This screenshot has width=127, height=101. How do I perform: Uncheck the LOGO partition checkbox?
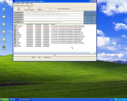pyautogui.click(x=15, y=40)
